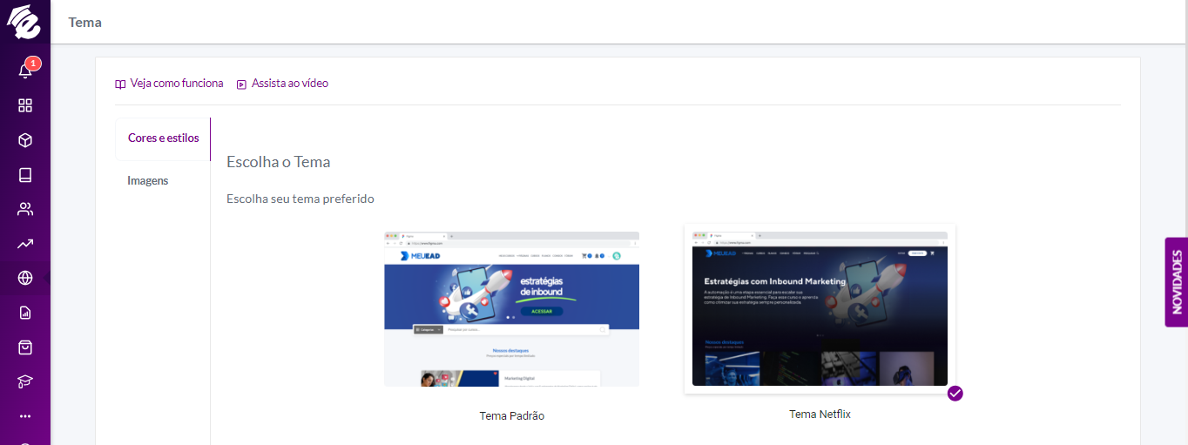The image size is (1188, 445).
Task: Select the Tema Netflix preview thumbnail
Action: (820, 308)
